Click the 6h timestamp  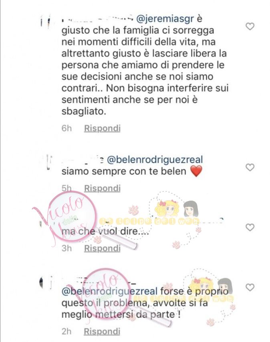pyautogui.click(x=66, y=128)
